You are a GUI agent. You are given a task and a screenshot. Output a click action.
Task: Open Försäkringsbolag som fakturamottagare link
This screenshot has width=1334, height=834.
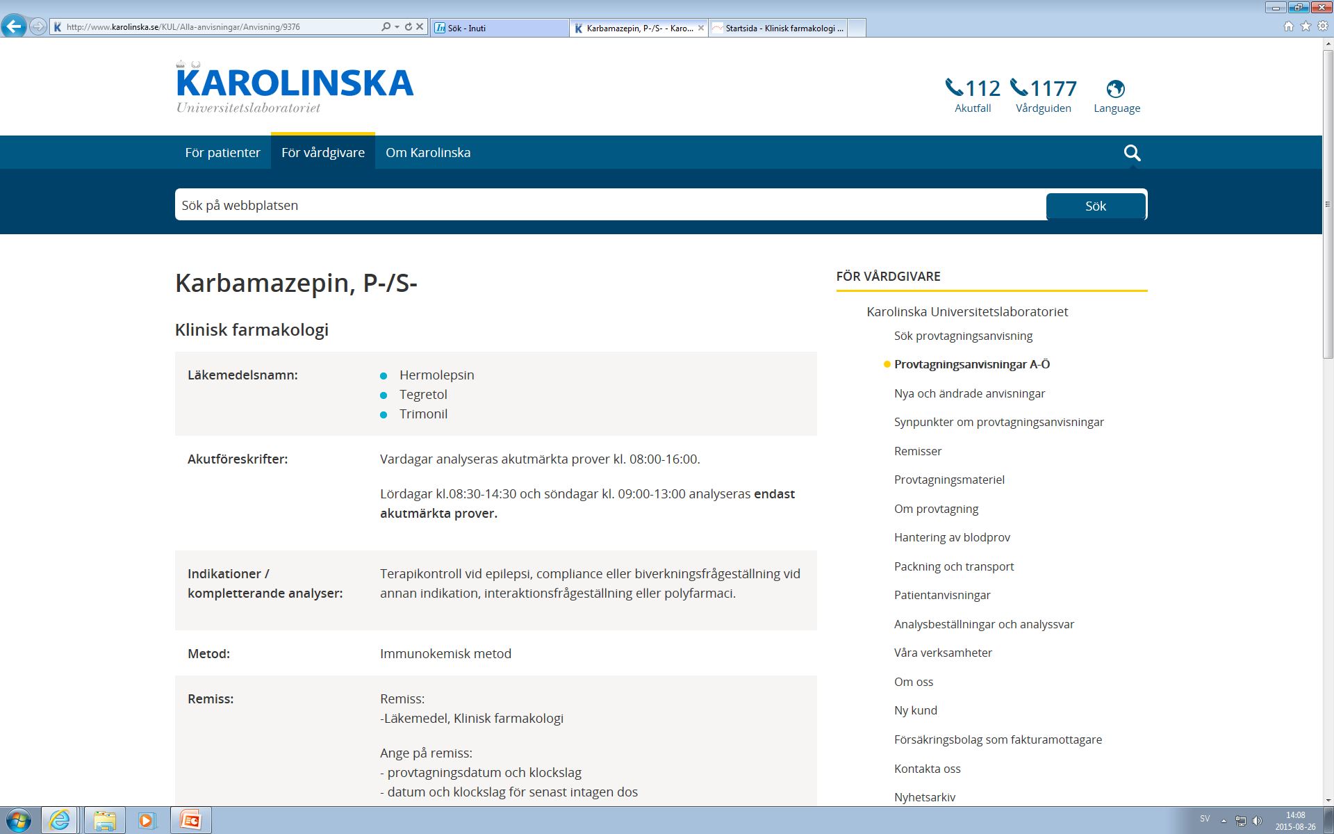click(998, 739)
